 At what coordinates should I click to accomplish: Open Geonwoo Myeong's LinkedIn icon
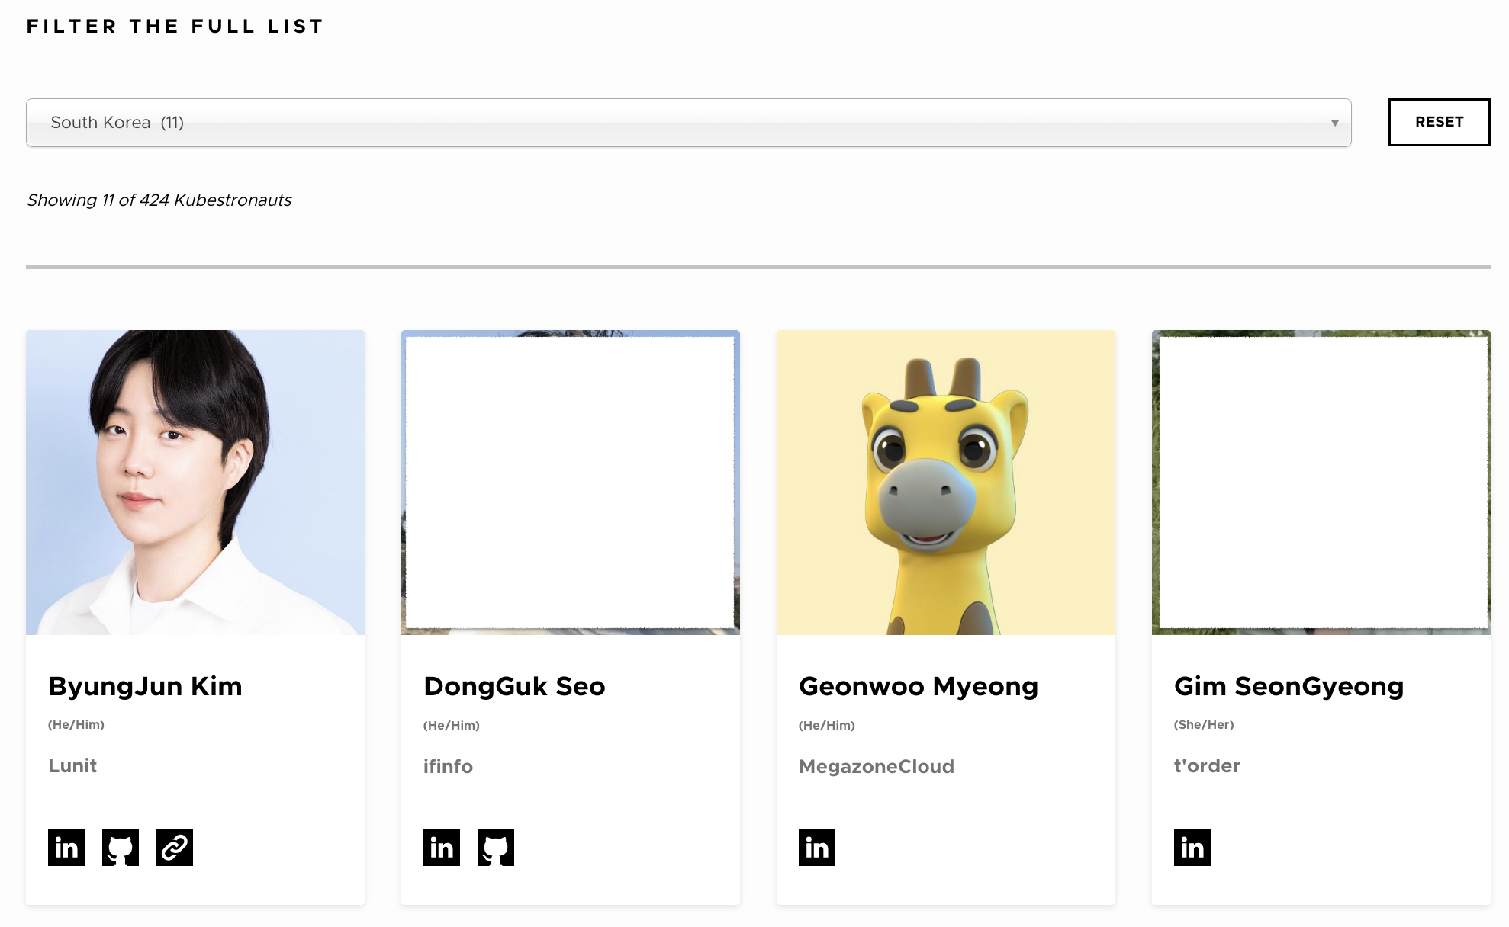[817, 848]
